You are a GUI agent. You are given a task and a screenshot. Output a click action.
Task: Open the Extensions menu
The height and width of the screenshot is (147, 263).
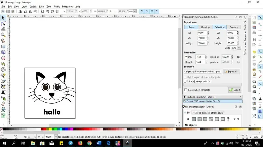[x=67, y=6]
